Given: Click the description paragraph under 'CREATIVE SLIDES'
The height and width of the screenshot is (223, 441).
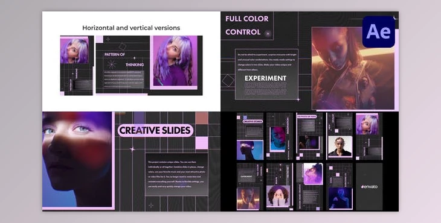Looking at the screenshot, I should point(176,174).
